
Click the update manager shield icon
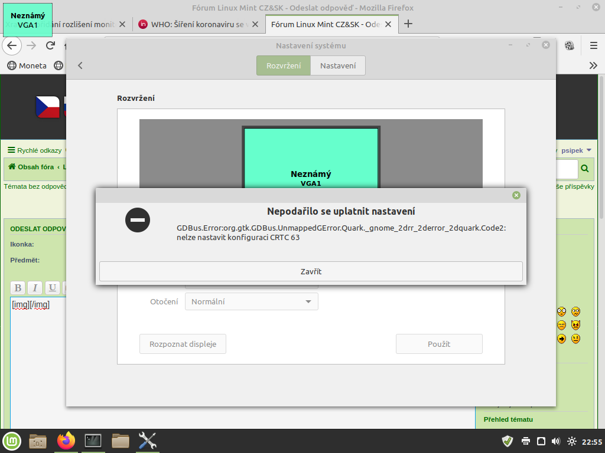(507, 441)
